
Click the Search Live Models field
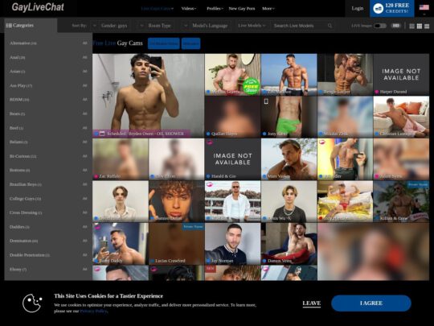(298, 26)
